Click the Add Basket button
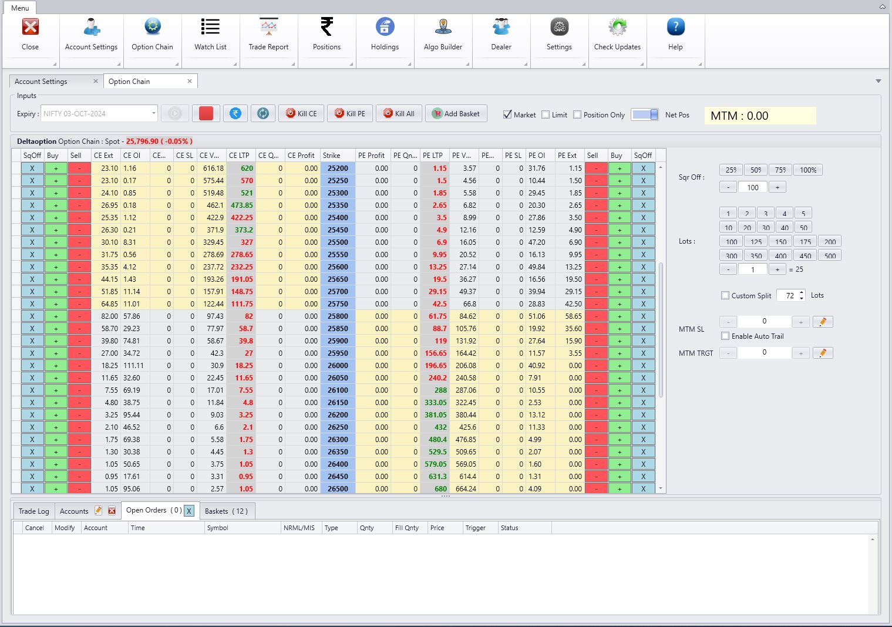Viewport: 892px width, 627px height. pos(456,114)
